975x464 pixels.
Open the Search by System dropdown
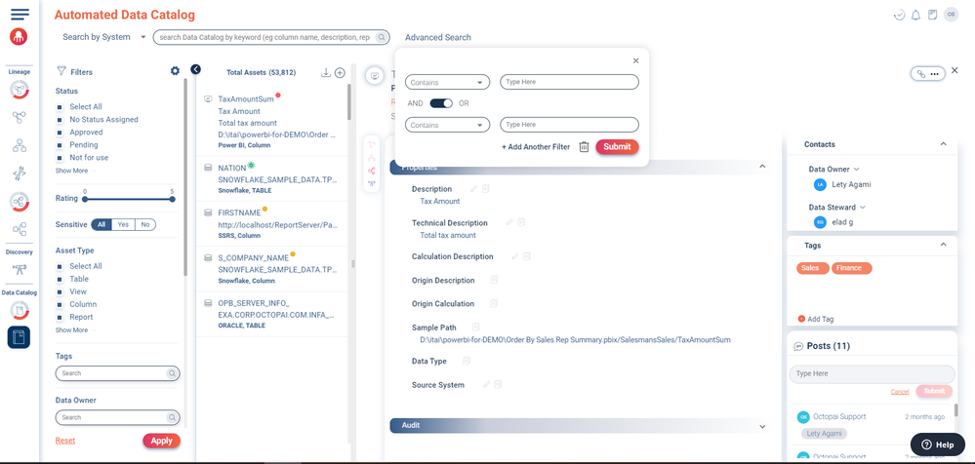[x=103, y=37]
